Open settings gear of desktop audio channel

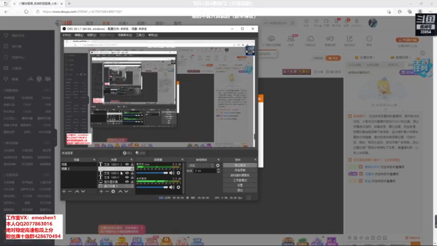coord(179,187)
